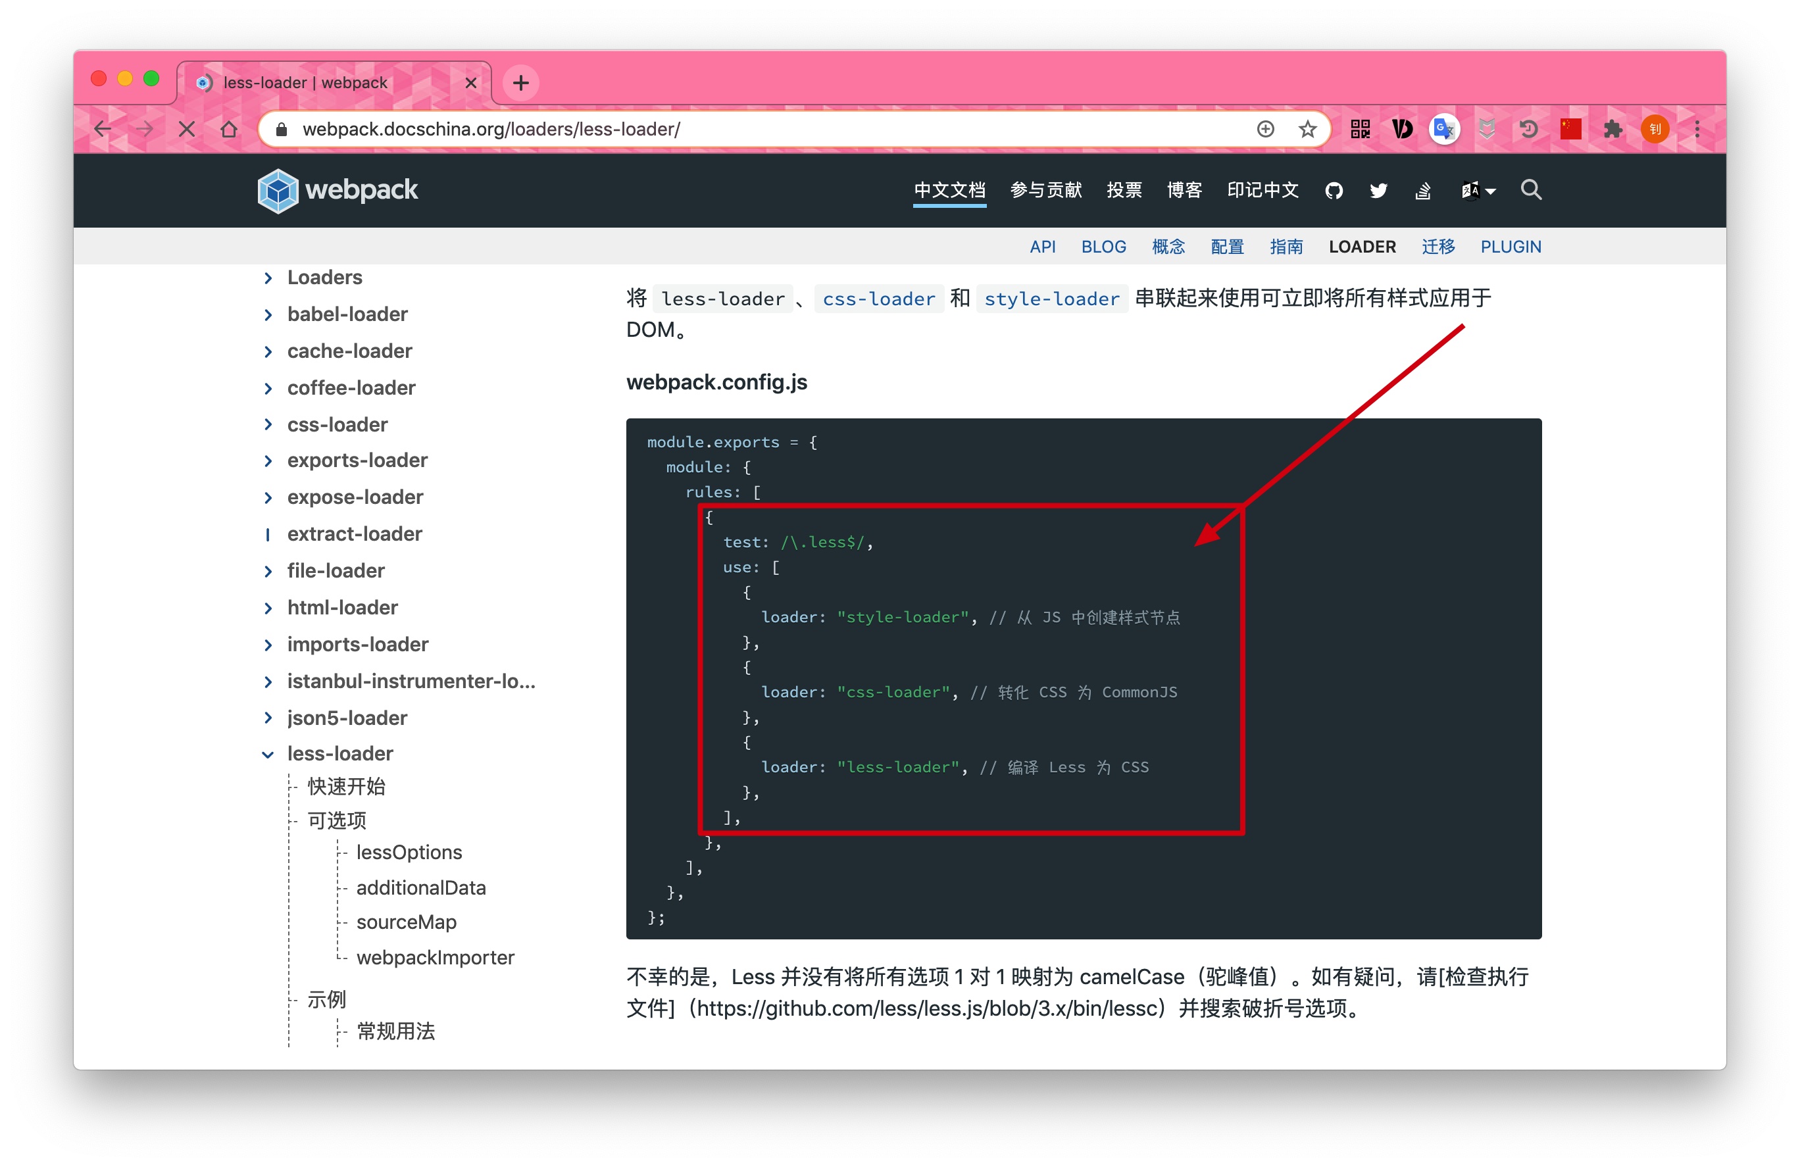Follow the style-loader inline link

[x=1051, y=299]
